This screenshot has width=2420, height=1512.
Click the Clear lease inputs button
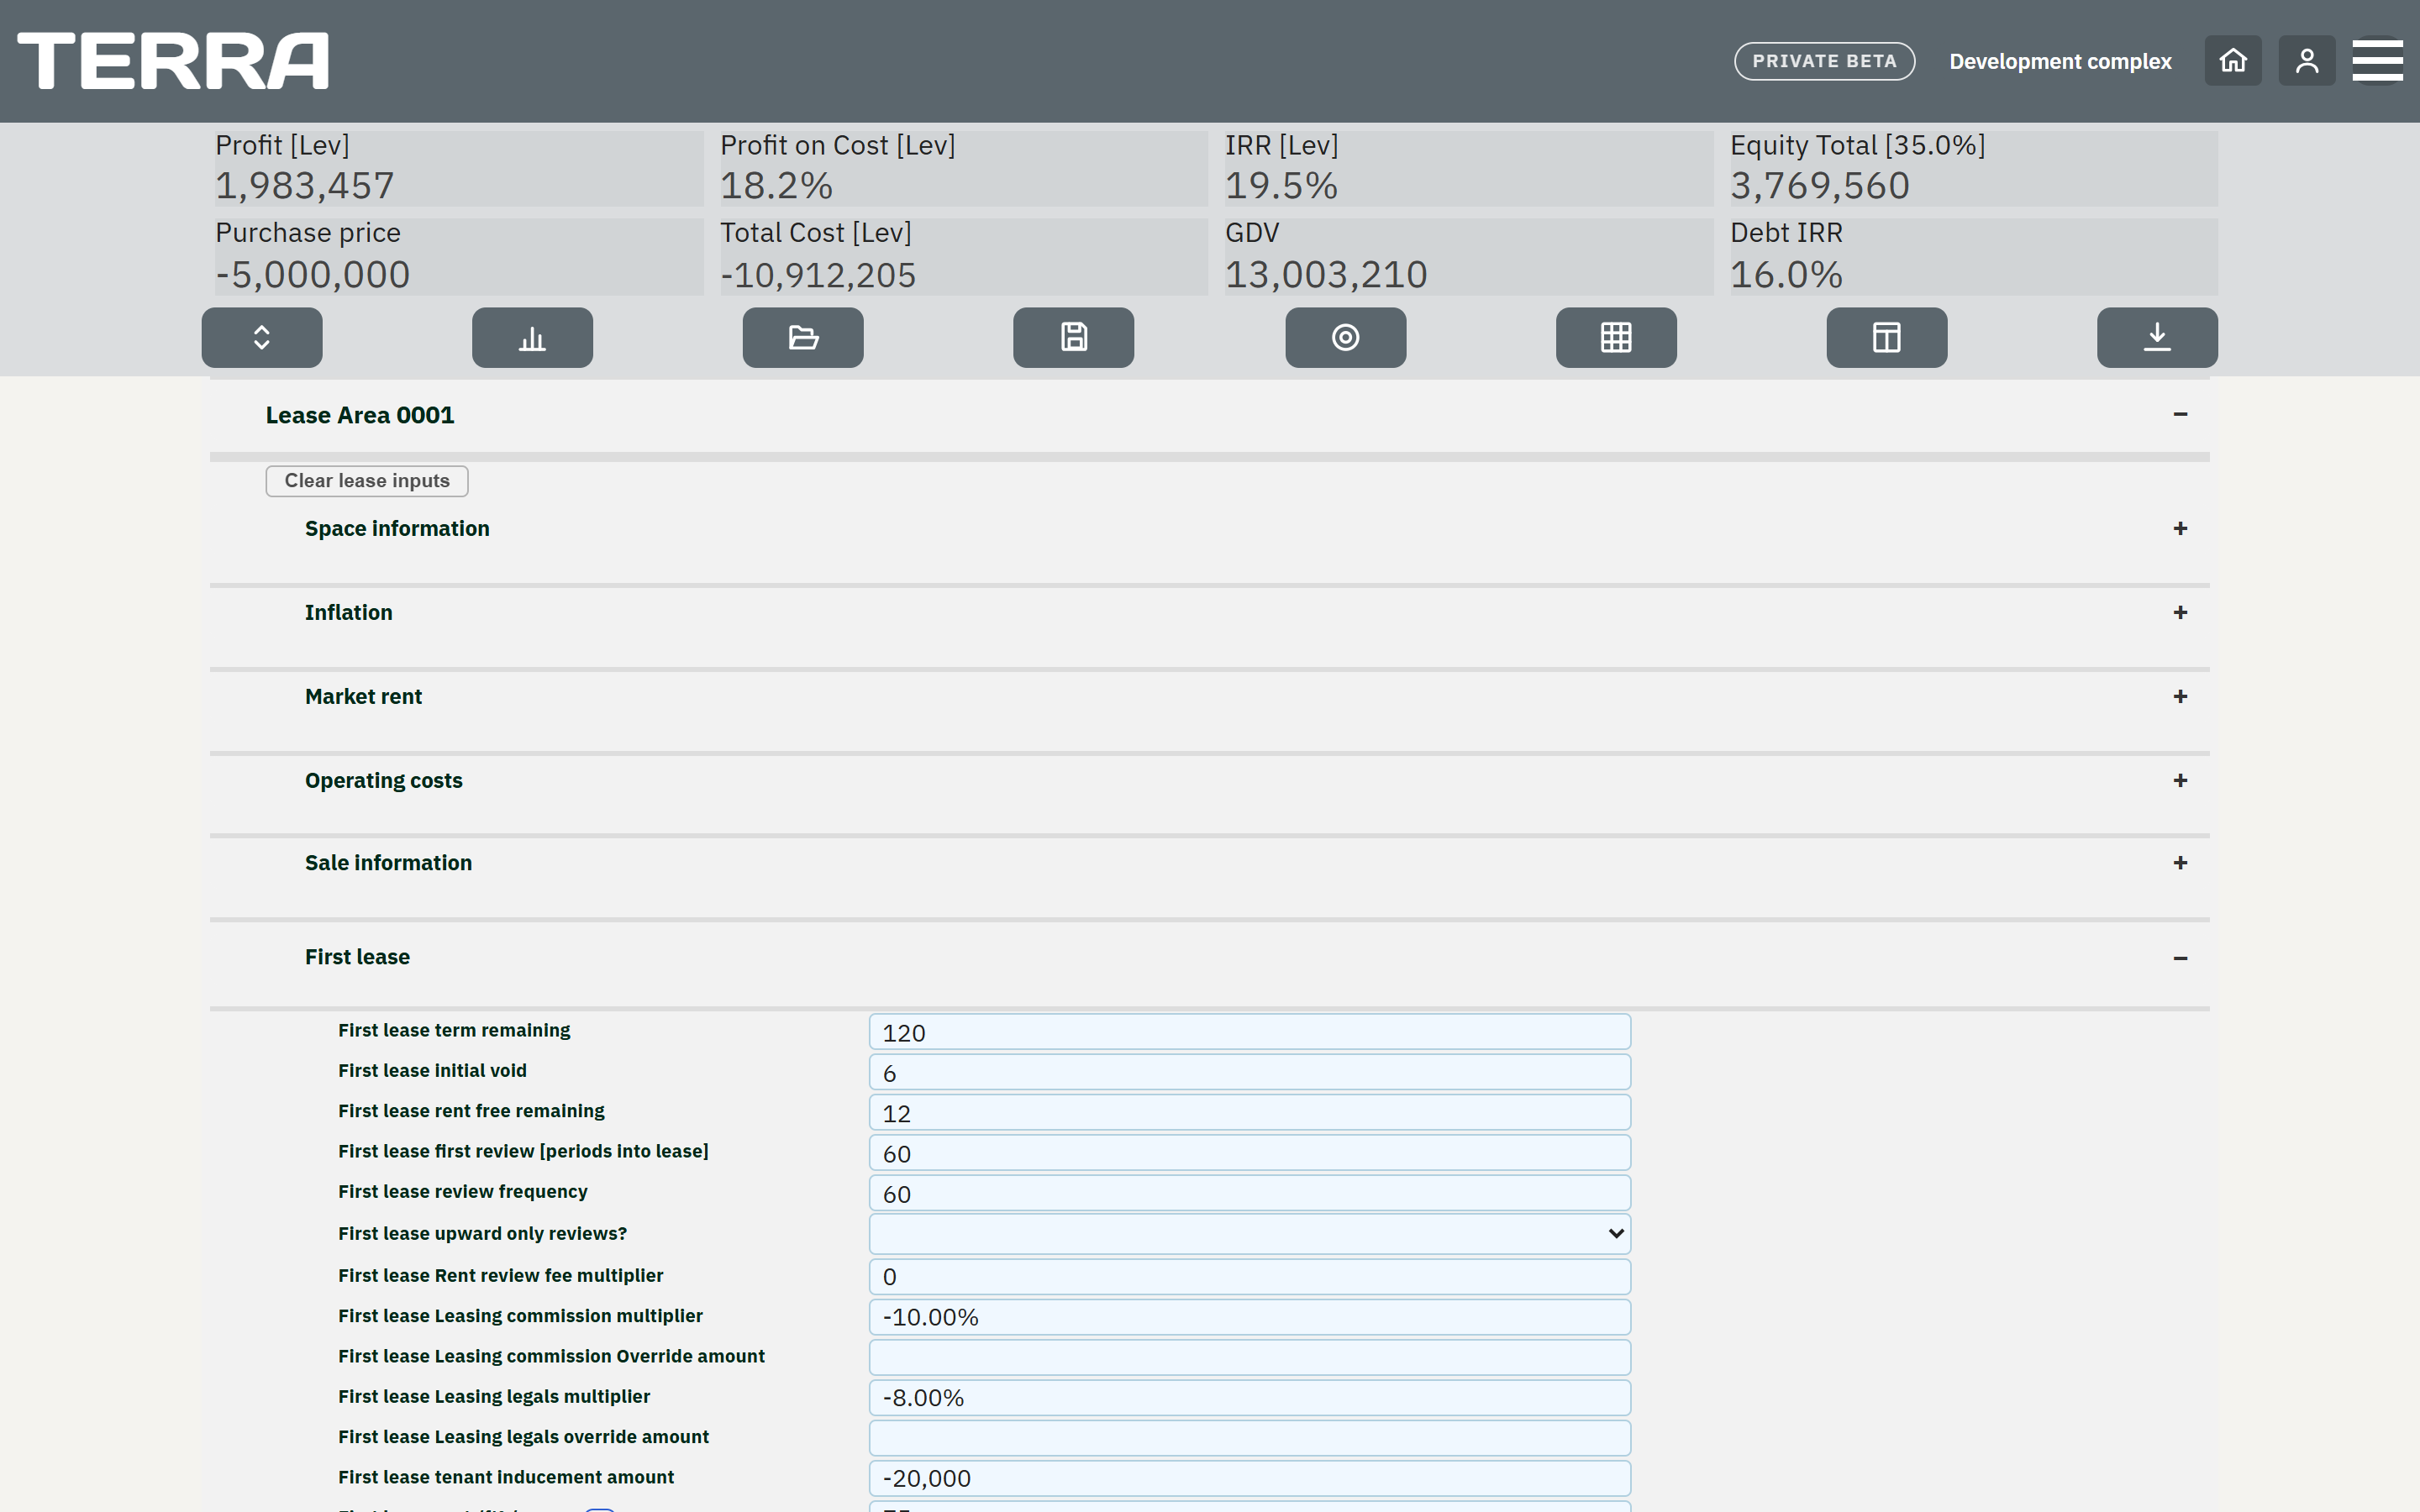click(x=367, y=481)
